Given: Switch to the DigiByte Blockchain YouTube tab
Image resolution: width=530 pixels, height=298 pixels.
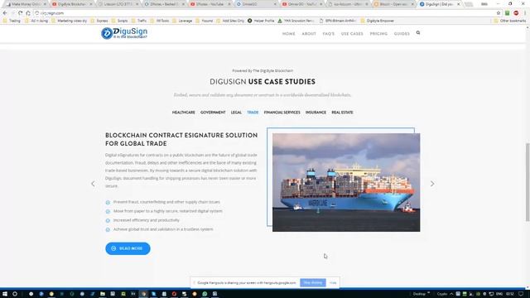Looking at the screenshot, I should click(72, 4).
